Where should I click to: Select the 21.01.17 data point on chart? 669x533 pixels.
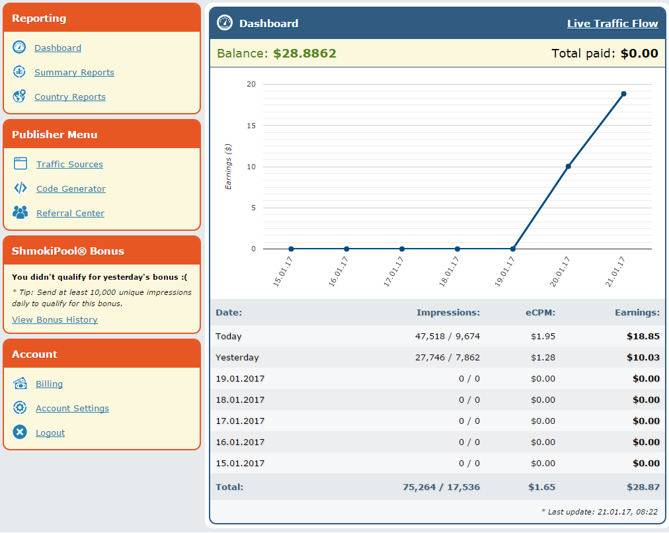623,94
